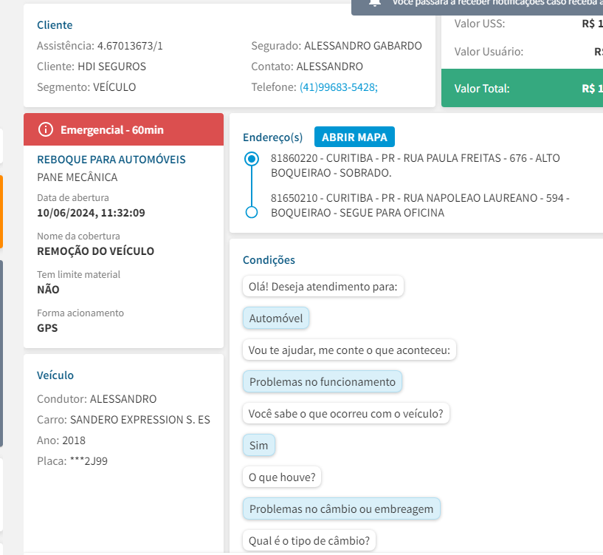Open the orange side tab on left edge
The width and height of the screenshot is (603, 555).
coord(1,211)
